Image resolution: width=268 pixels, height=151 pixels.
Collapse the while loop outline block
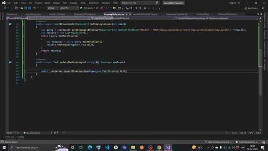click(24, 36)
